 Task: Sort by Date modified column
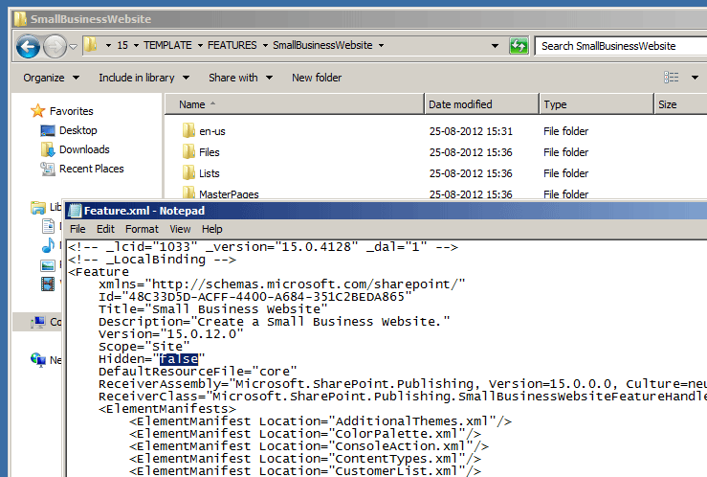pyautogui.click(x=481, y=104)
